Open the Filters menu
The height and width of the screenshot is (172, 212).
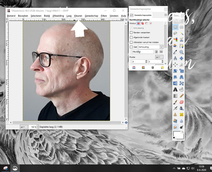(104, 16)
